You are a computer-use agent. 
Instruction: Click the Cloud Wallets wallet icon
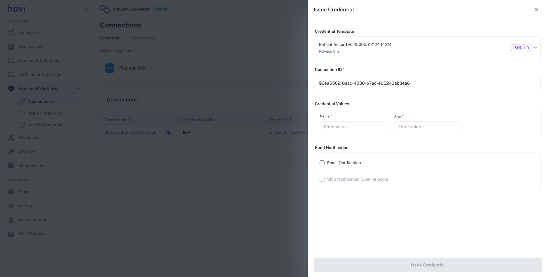point(11,166)
